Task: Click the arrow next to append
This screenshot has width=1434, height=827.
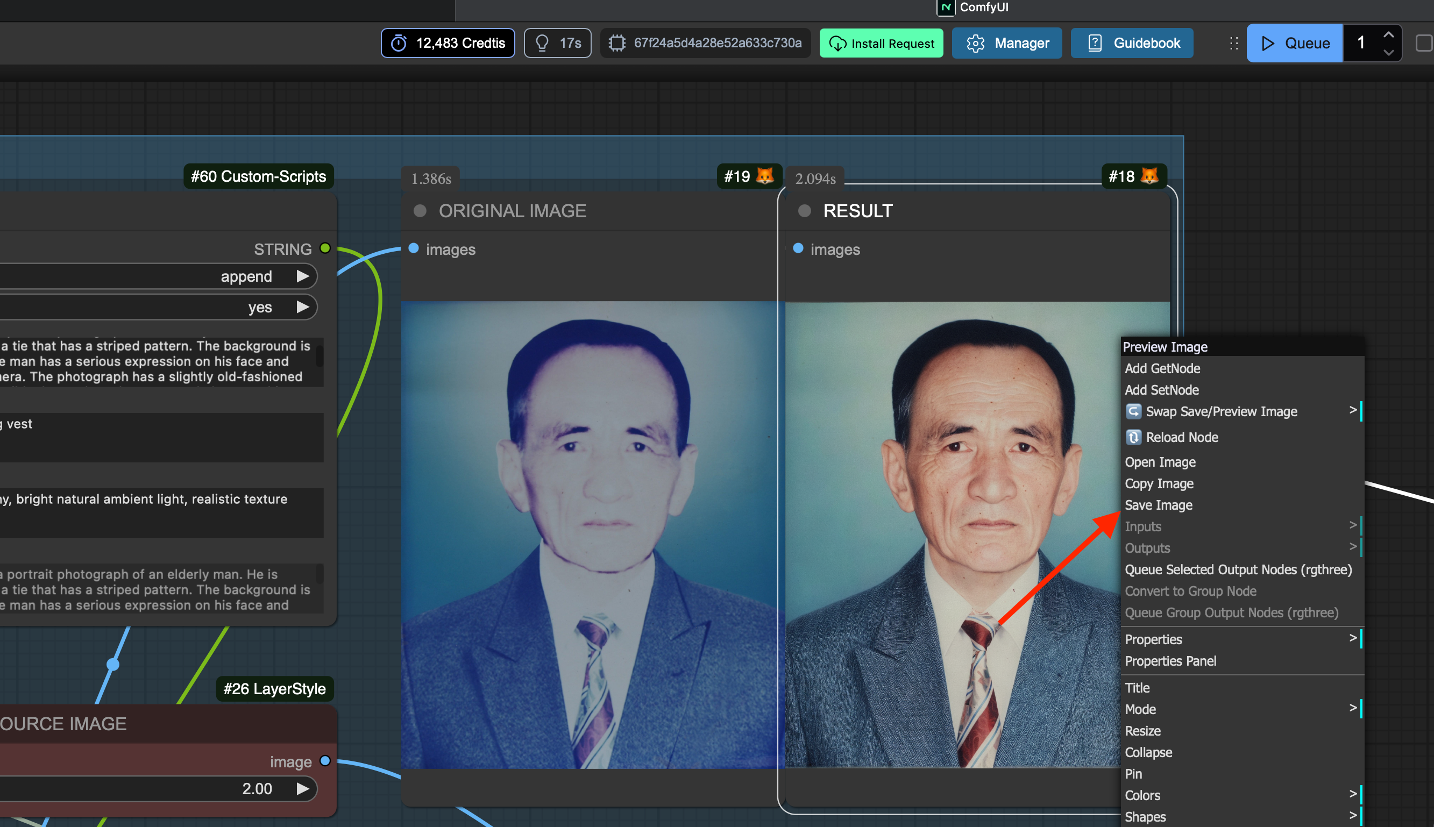Action: [x=303, y=276]
